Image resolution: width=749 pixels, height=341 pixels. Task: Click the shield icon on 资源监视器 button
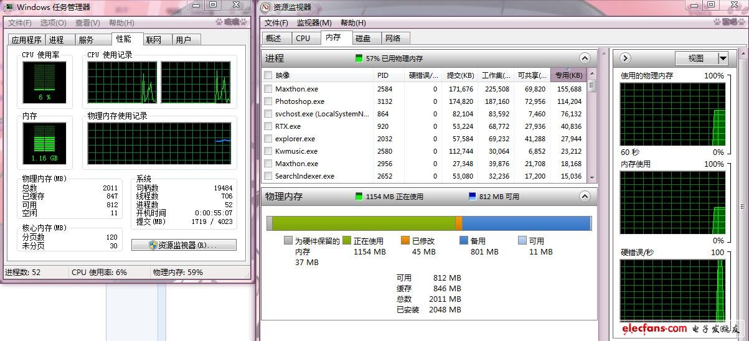point(153,245)
